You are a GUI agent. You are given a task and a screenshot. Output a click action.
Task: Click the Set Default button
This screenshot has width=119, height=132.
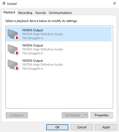click(73, 115)
